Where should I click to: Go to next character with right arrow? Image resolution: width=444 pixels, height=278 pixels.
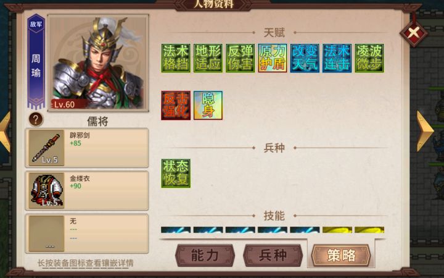point(425,131)
